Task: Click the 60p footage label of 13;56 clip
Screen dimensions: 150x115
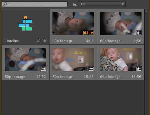Action: pos(110,77)
